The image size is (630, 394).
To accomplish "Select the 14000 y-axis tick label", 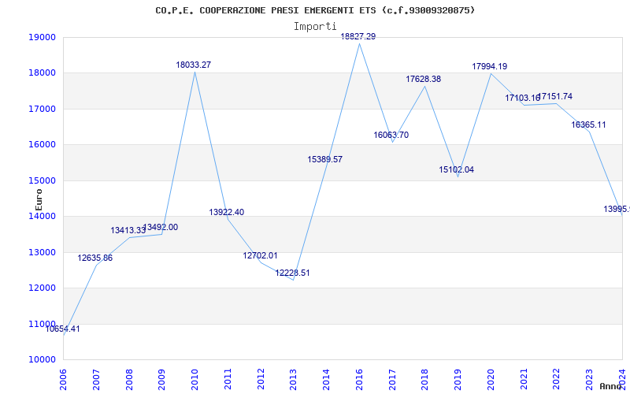I will [43, 216].
